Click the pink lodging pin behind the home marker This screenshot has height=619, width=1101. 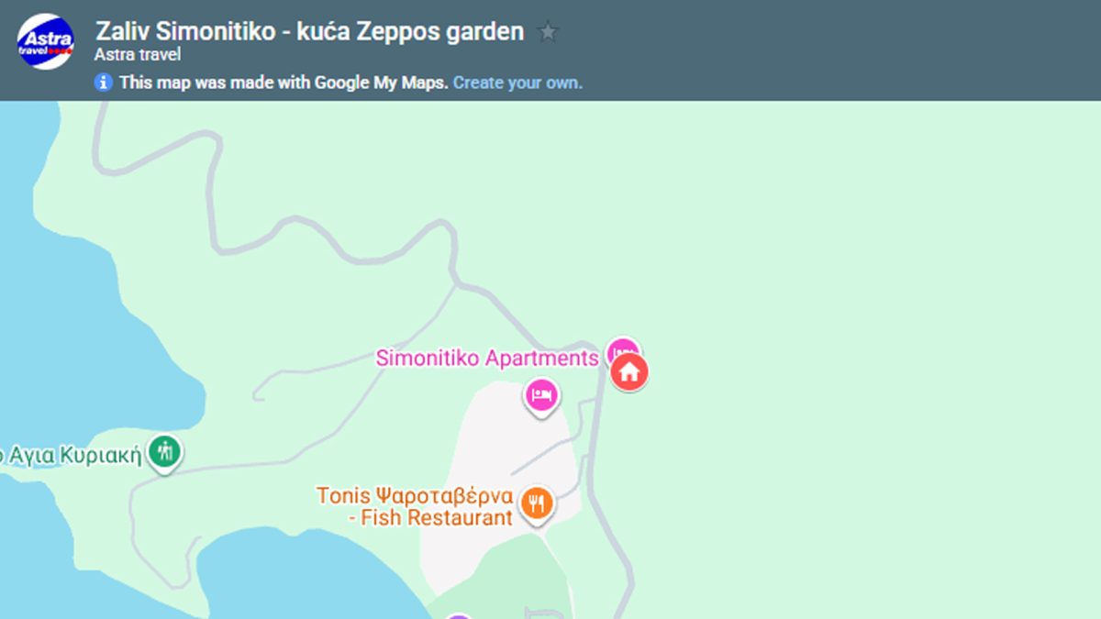click(621, 348)
